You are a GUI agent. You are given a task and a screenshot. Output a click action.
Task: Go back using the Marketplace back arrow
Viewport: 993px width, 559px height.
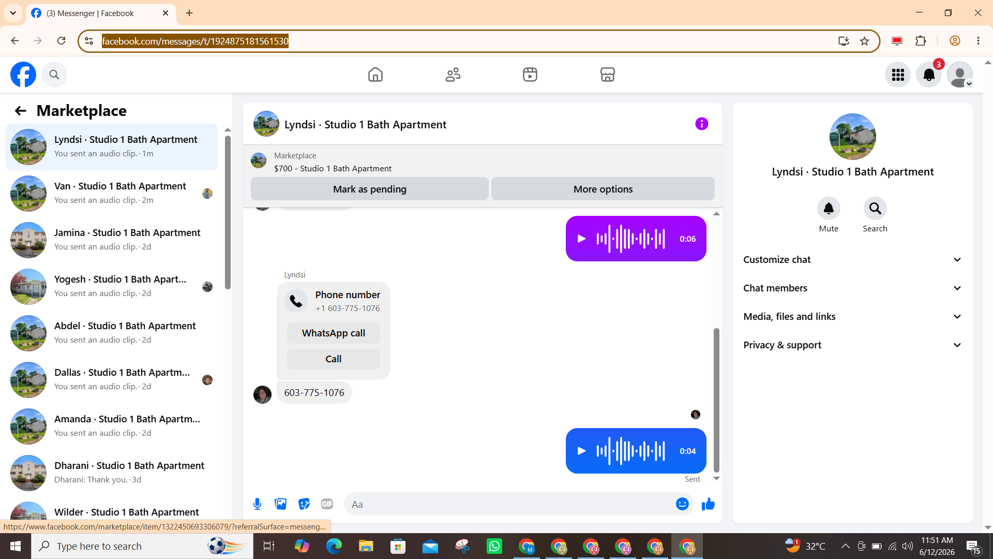click(x=20, y=111)
